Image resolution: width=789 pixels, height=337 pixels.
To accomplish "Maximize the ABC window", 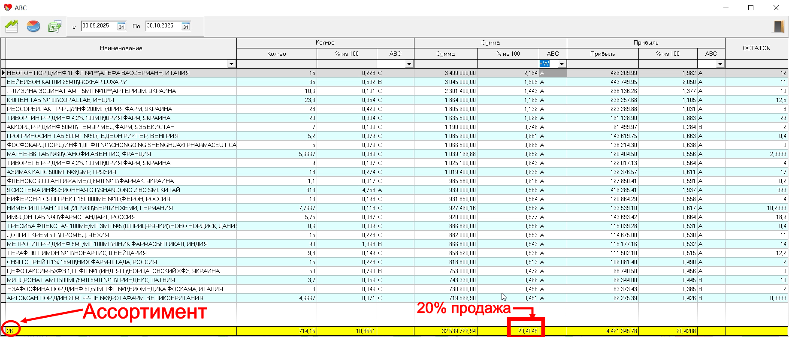I will click(x=751, y=8).
